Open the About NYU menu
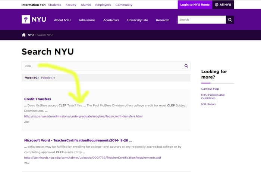The image size is (261, 172). (x=62, y=20)
